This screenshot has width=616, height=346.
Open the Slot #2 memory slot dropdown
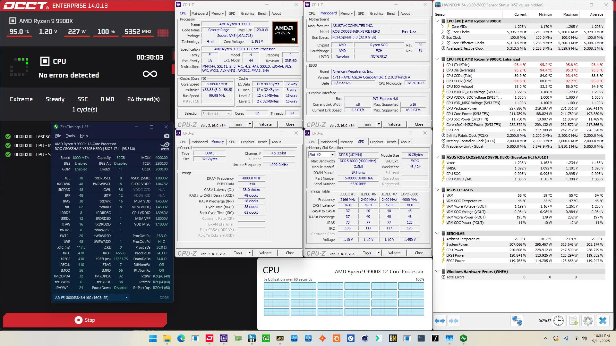tap(332, 155)
